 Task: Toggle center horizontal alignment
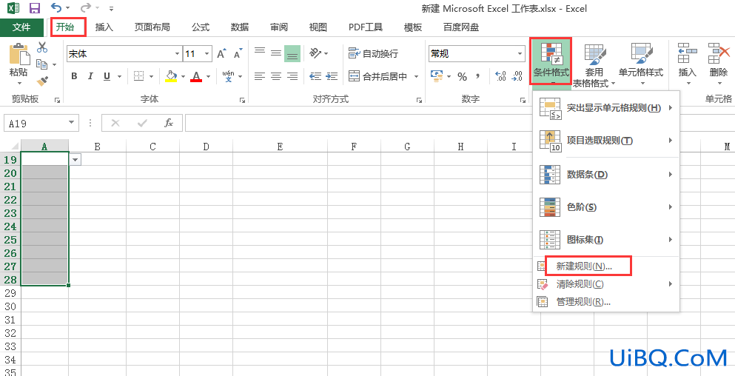coord(276,76)
